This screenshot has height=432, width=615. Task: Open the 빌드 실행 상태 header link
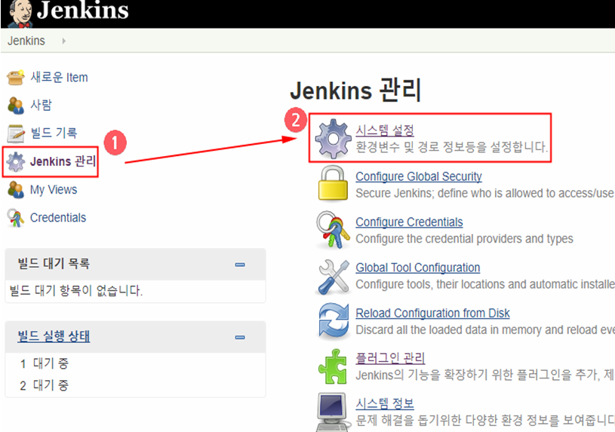tap(54, 336)
